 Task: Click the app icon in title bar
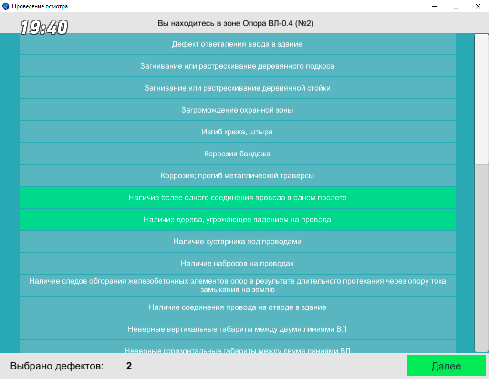[x=6, y=6]
